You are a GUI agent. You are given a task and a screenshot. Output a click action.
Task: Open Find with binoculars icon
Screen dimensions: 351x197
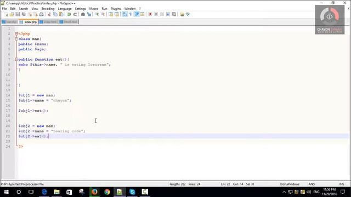click(x=83, y=14)
